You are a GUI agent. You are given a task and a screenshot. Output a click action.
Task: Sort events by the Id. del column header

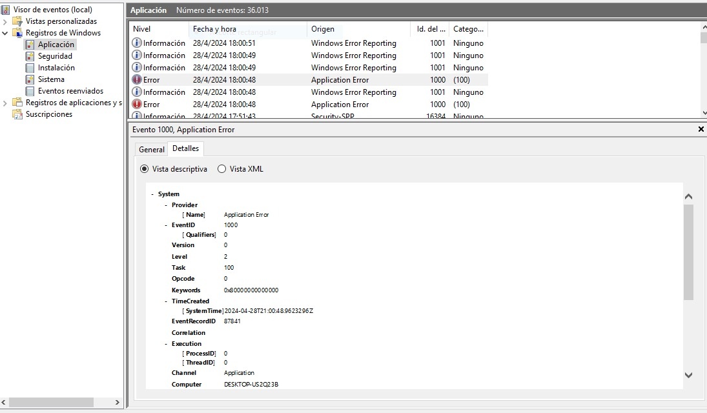(430, 29)
